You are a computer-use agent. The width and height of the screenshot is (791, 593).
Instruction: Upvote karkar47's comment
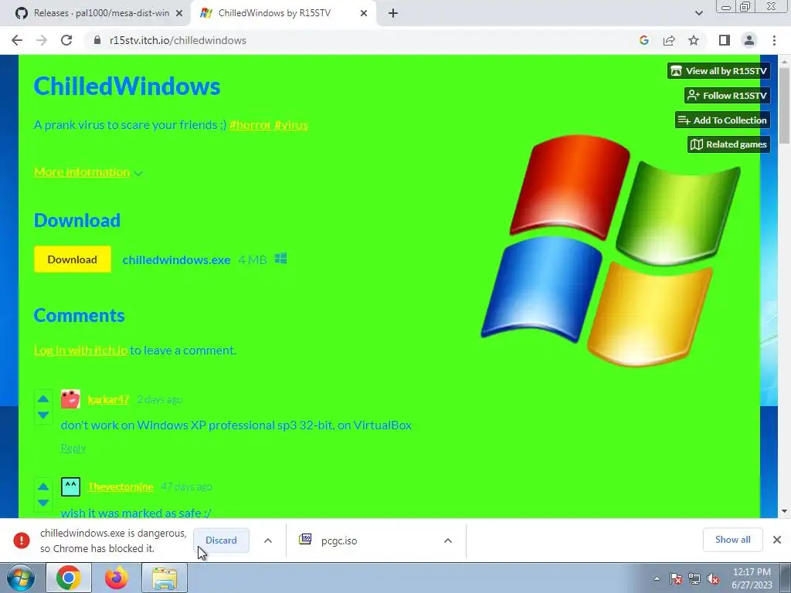(x=43, y=399)
